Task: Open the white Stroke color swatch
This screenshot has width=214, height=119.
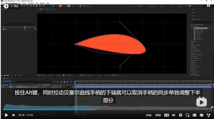Action: coord(69,6)
